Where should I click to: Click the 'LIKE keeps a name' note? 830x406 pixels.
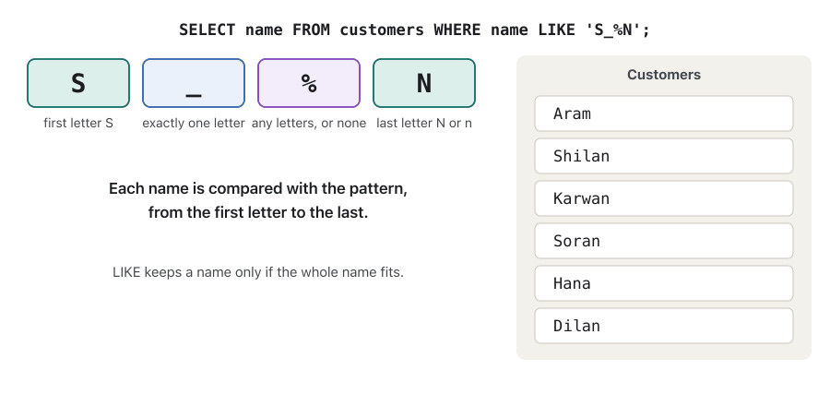click(258, 272)
